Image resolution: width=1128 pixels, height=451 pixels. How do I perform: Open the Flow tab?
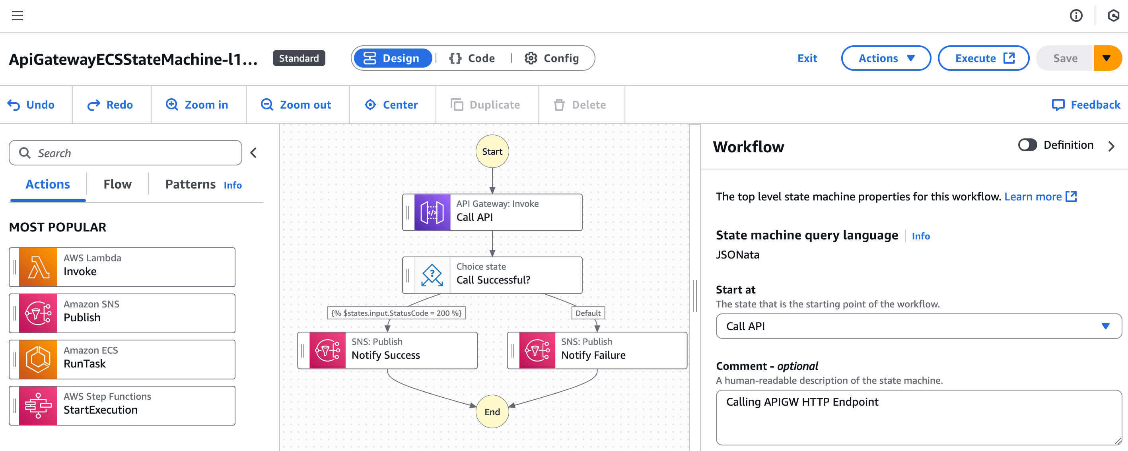(x=117, y=185)
